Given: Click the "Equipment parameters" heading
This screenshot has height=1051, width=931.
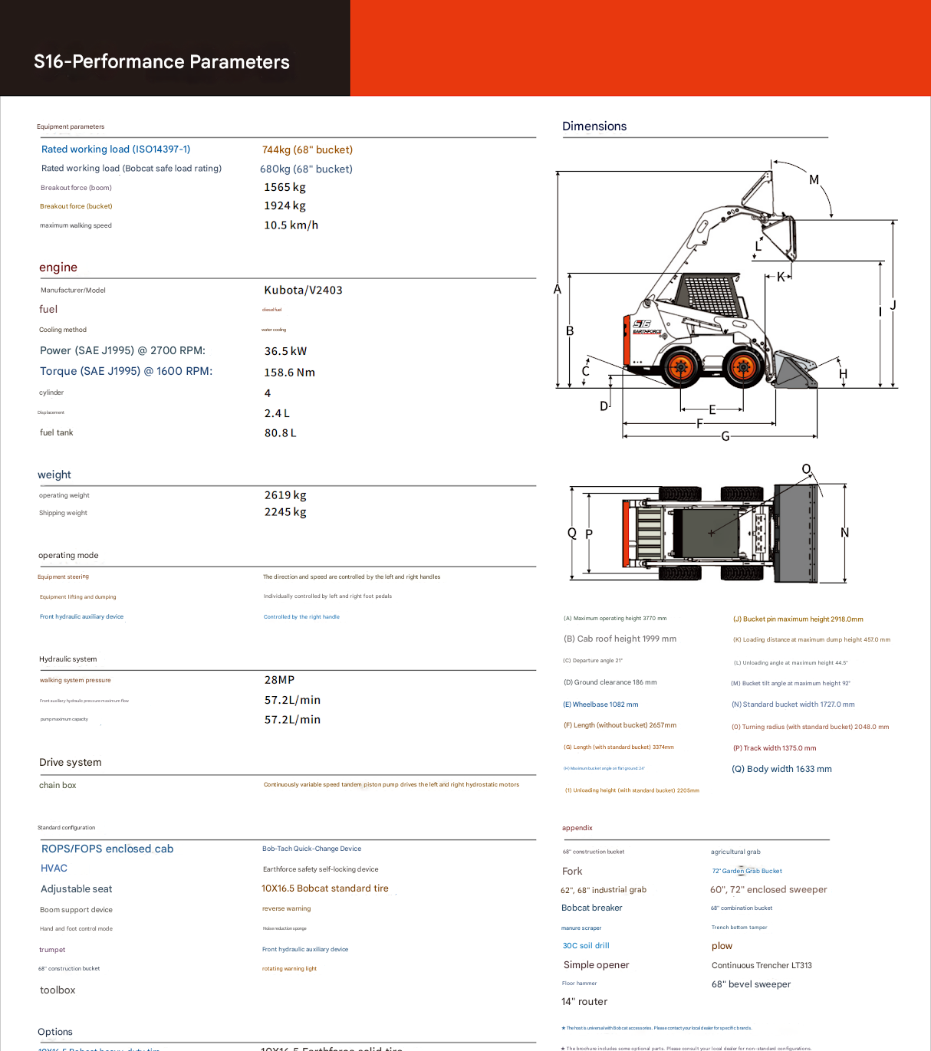Looking at the screenshot, I should tap(71, 126).
